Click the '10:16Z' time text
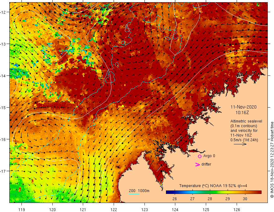 point(242,113)
